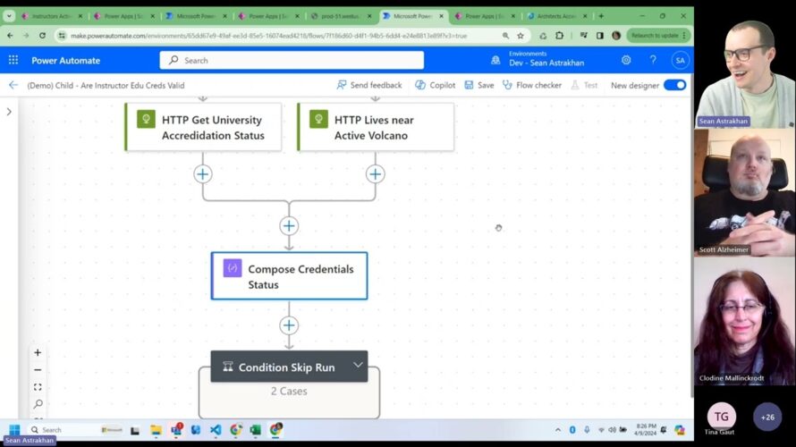Add step below HTTP Get University Accredidation Status
This screenshot has width=796, height=447.
(202, 174)
